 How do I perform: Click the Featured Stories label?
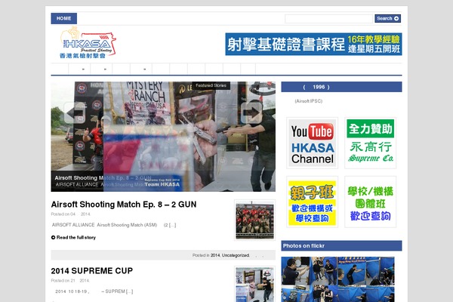click(x=211, y=85)
